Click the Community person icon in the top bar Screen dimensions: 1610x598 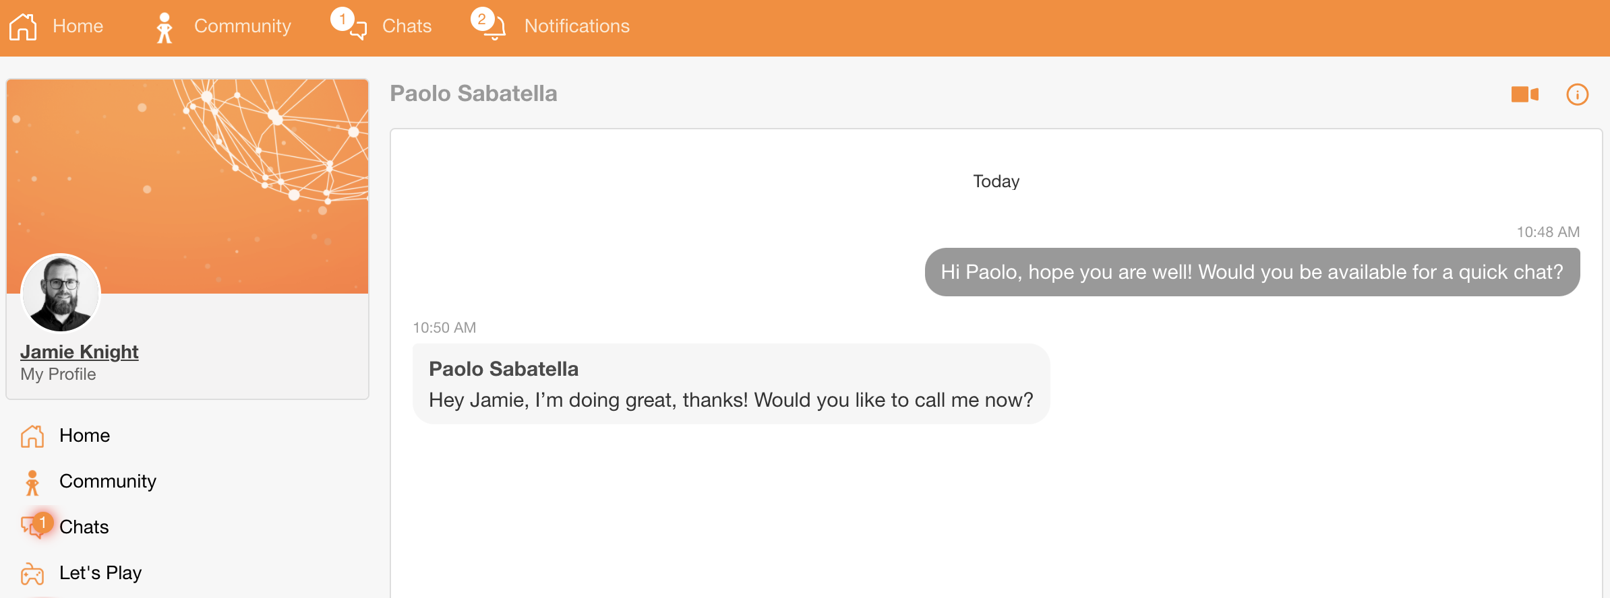165,28
